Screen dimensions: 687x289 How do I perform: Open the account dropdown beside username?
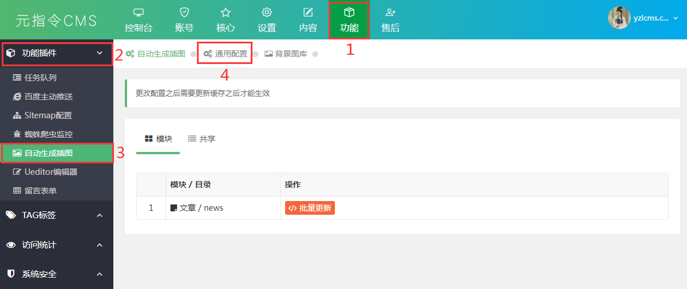tap(676, 18)
